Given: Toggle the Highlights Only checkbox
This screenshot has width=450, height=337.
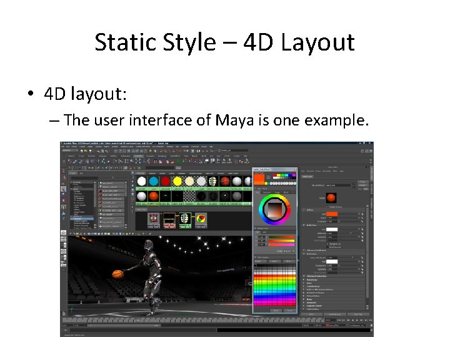Looking at the screenshot, I should [x=327, y=244].
